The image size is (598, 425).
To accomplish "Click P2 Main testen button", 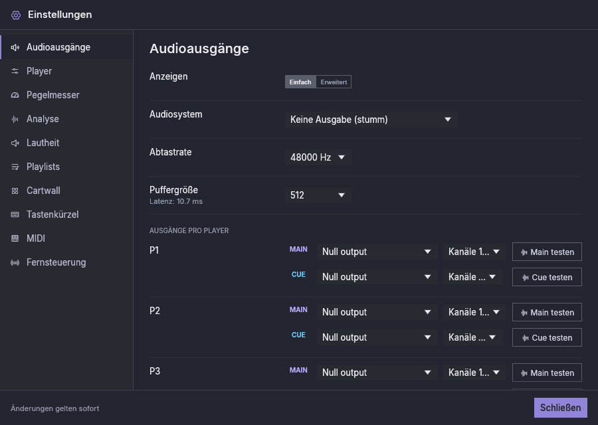I will click(x=547, y=312).
